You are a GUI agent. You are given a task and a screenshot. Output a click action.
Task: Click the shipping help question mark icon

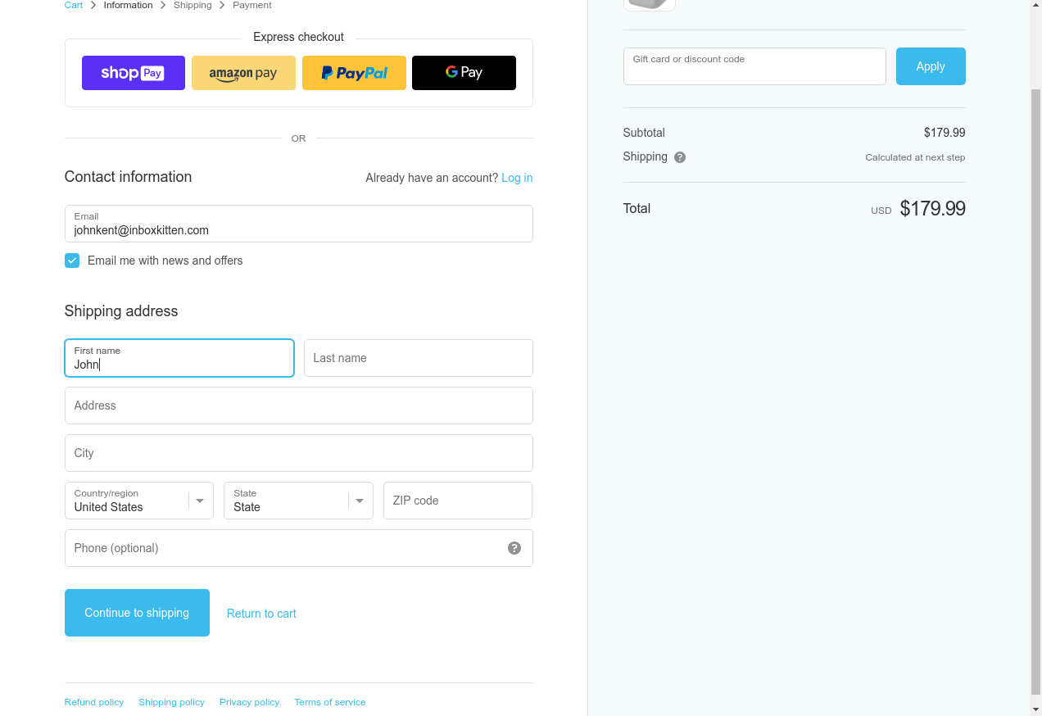(680, 157)
